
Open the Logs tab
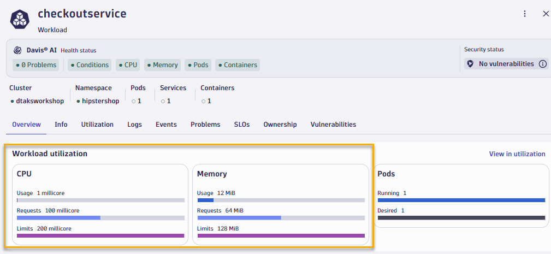pyautogui.click(x=134, y=125)
